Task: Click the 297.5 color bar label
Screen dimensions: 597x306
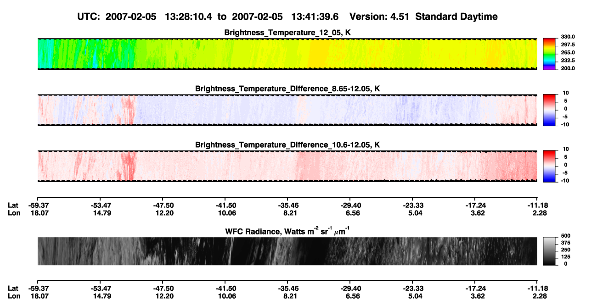Action: coord(568,45)
